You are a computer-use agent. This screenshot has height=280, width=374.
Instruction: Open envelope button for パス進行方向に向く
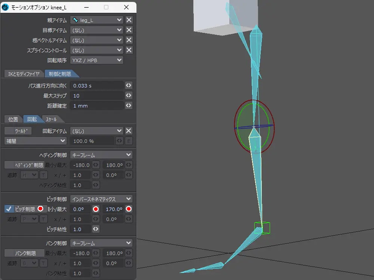point(129,86)
